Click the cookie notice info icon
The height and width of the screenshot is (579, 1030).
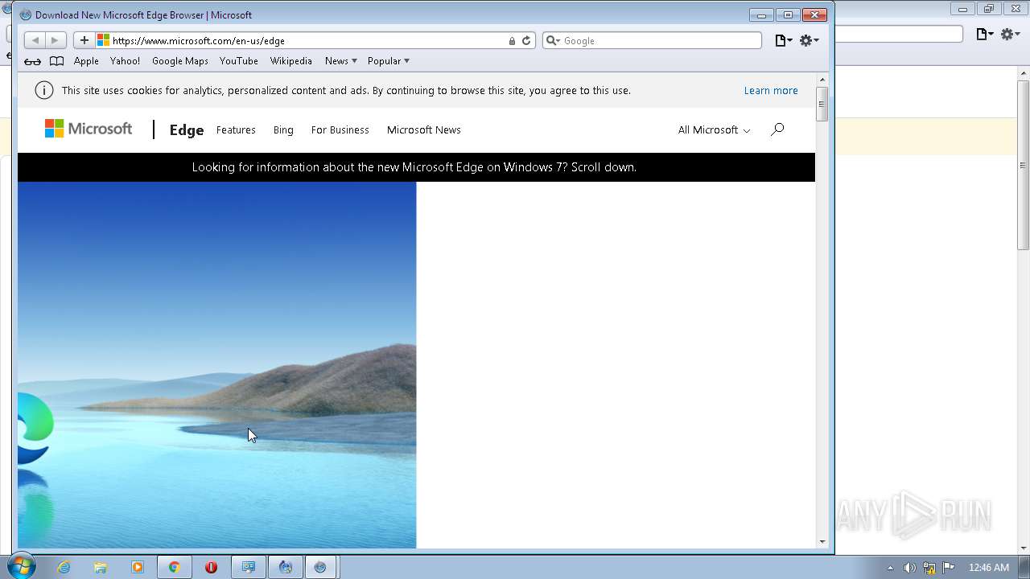tap(44, 90)
